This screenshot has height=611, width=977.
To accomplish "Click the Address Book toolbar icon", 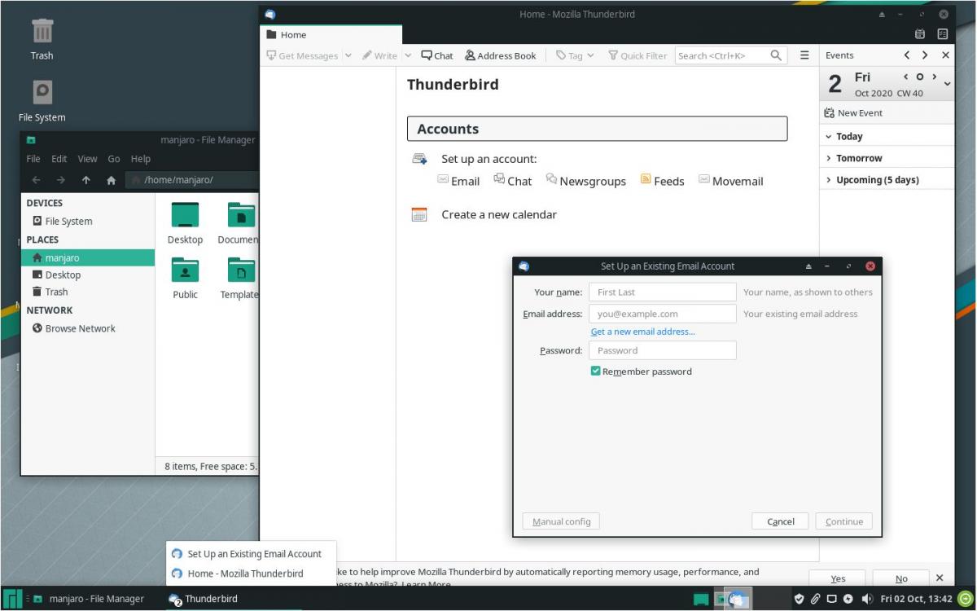I will coord(471,55).
